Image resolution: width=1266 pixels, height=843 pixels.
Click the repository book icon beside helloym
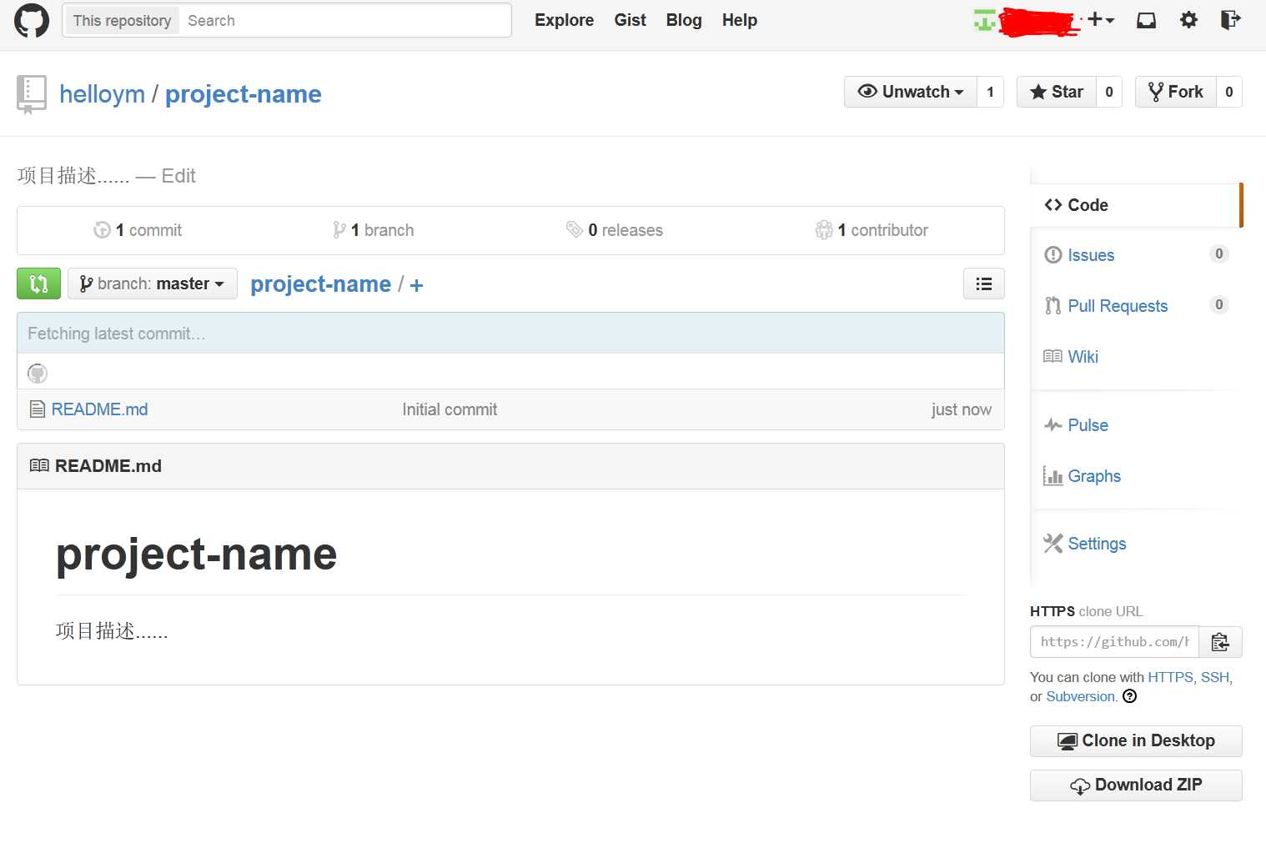click(32, 94)
